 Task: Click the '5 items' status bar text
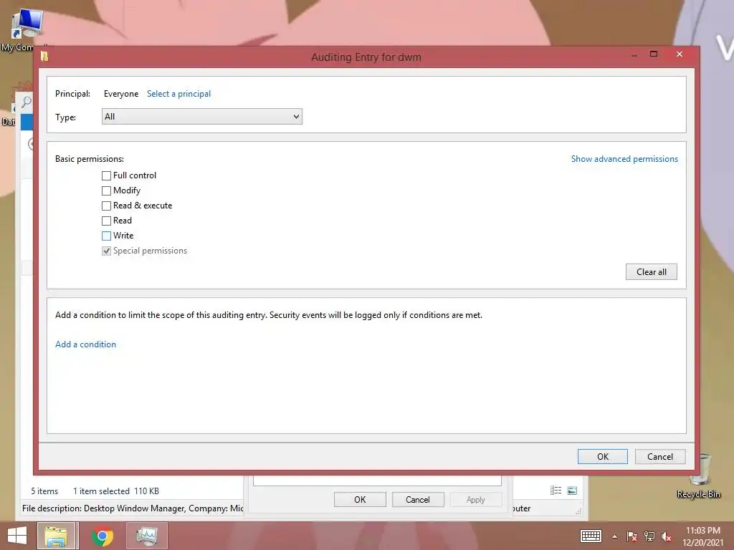coord(44,491)
